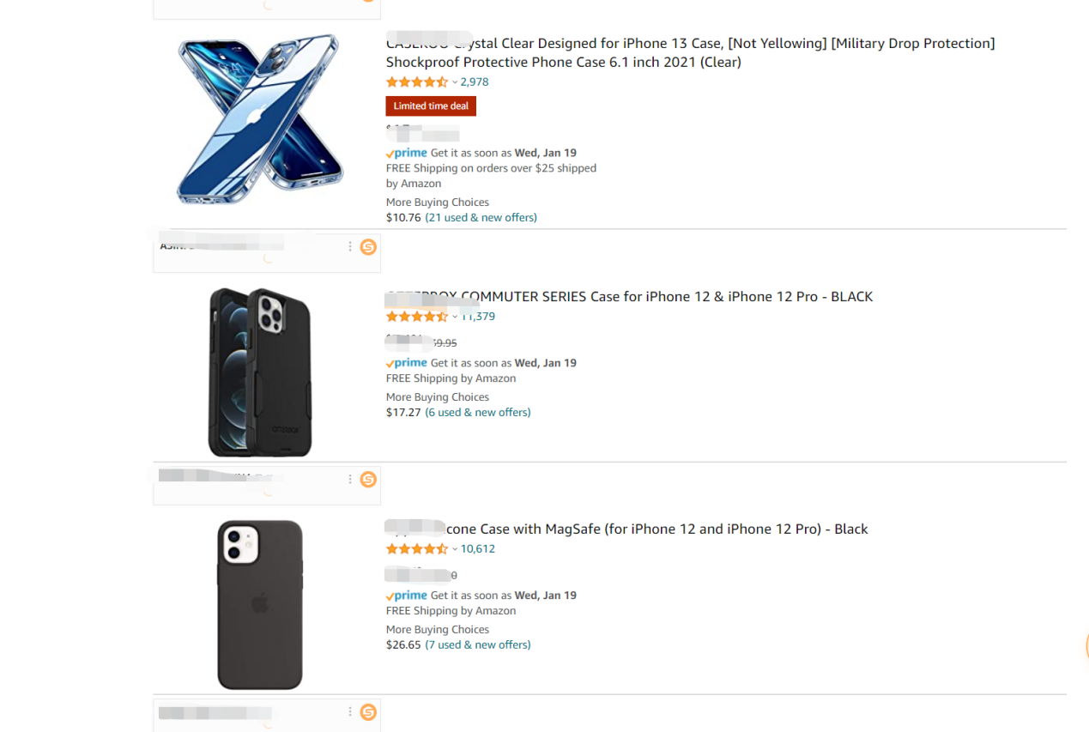This screenshot has height=732, width=1089.
Task: Open three-dot menu in bottom extension bar
Action: (x=350, y=711)
